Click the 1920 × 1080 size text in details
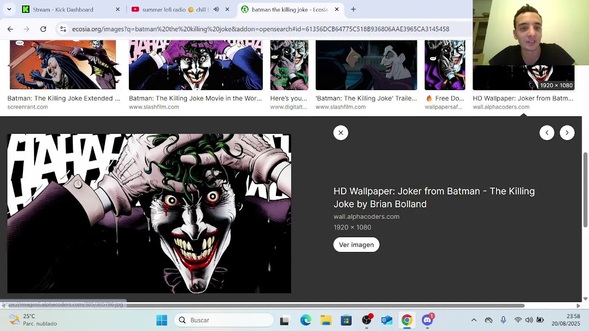This screenshot has height=331, width=589. (352, 227)
